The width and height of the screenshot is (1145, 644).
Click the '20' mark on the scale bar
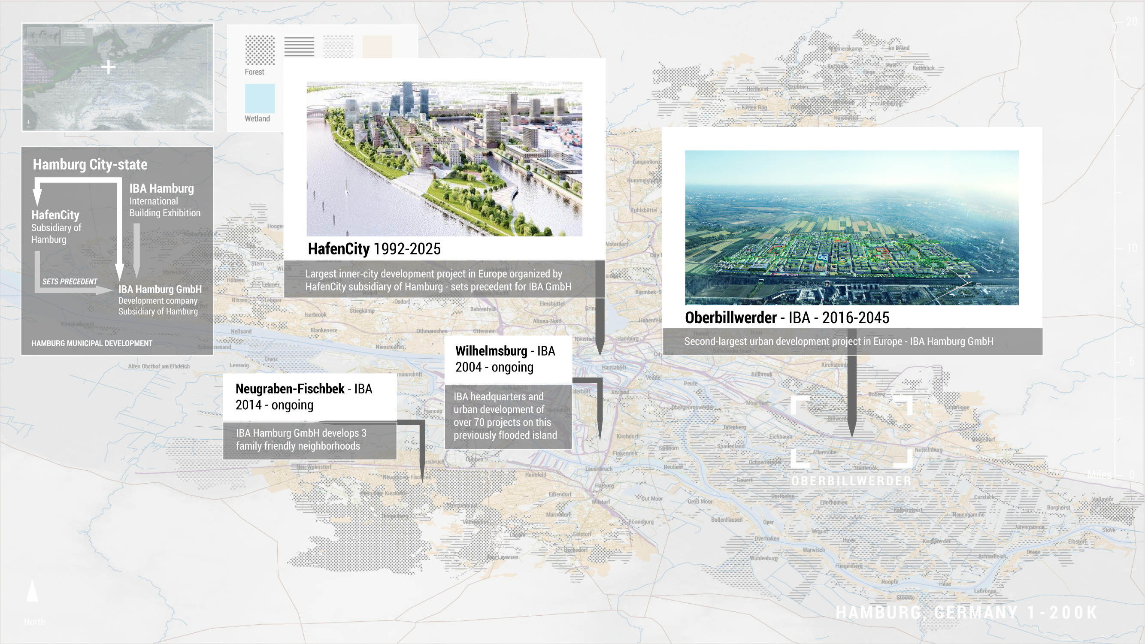point(1131,21)
